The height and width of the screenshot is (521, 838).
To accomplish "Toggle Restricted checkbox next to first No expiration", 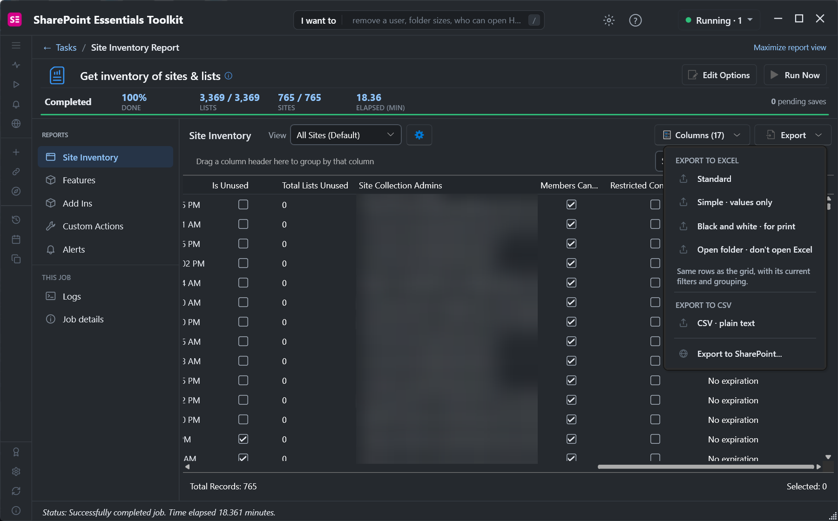I will point(655,381).
